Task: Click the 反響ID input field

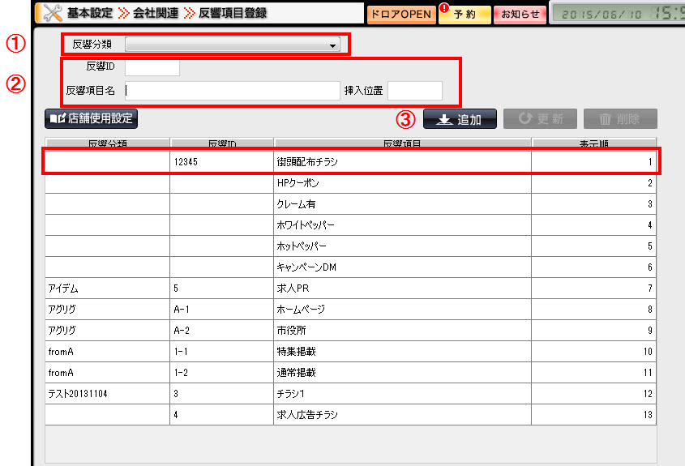Action: (x=152, y=67)
